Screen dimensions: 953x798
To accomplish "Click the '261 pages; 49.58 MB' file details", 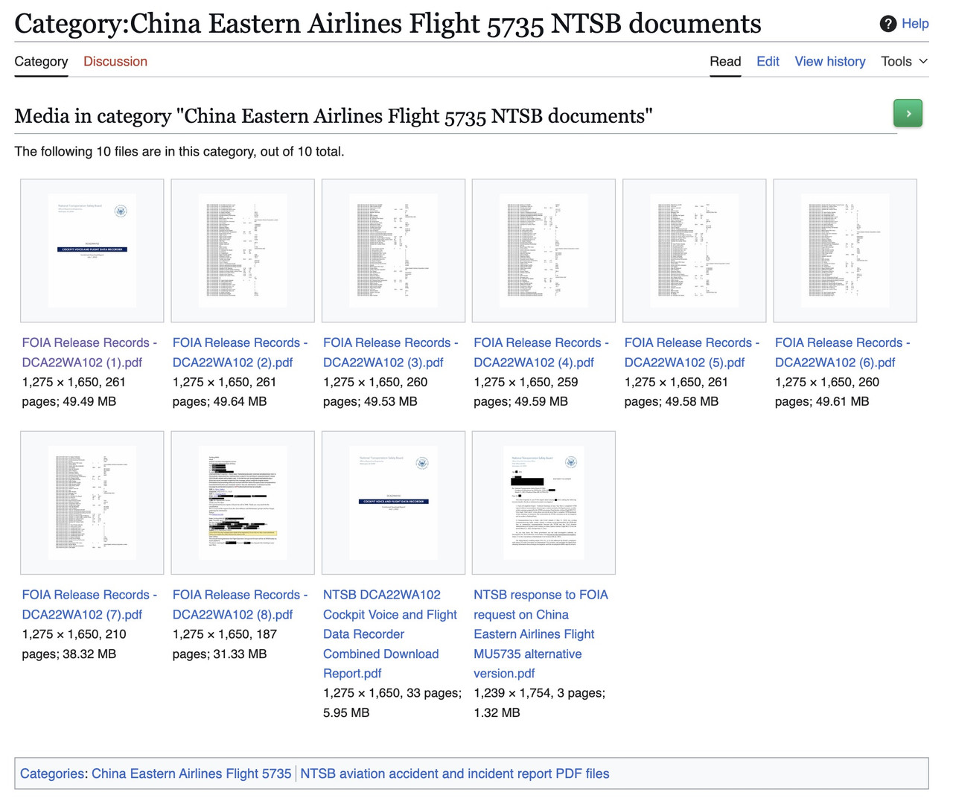I will 676,392.
